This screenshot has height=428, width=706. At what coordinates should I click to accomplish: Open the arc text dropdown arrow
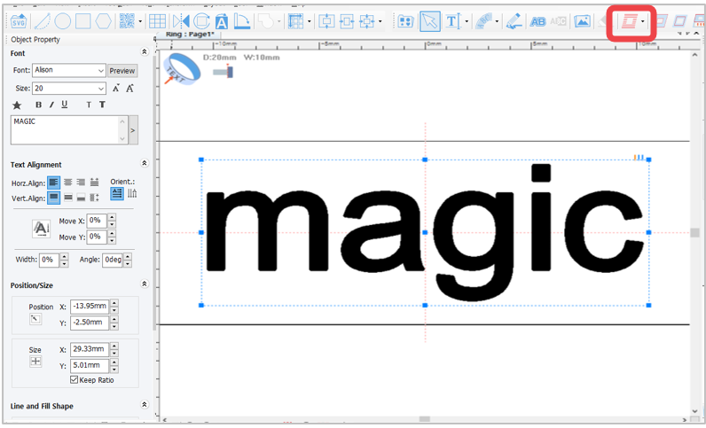point(497,21)
